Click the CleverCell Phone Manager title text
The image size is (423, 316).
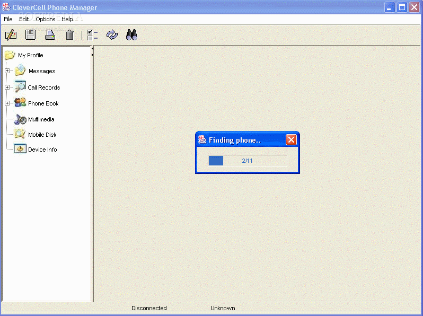click(x=55, y=7)
